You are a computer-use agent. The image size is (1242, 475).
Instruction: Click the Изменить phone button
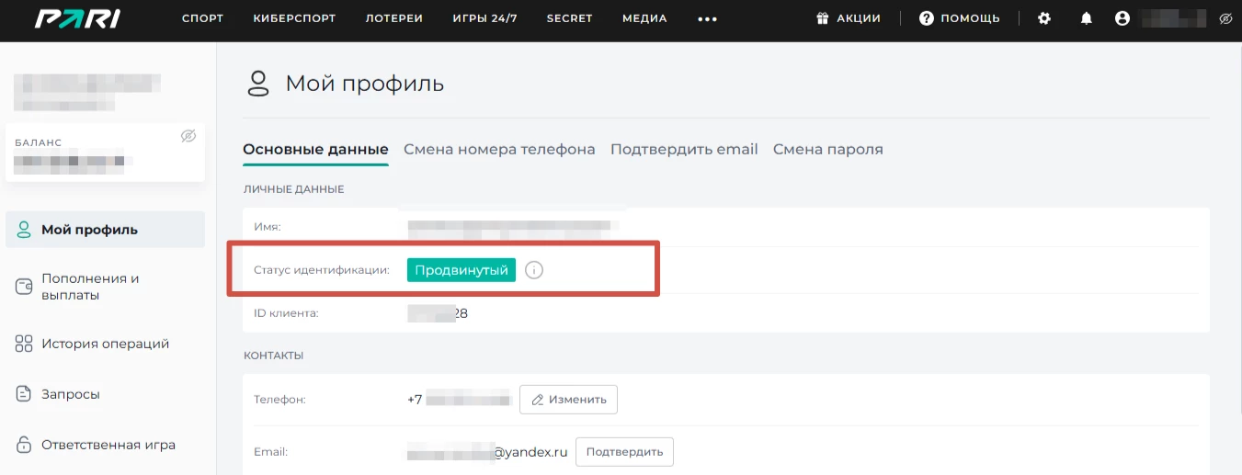(568, 400)
